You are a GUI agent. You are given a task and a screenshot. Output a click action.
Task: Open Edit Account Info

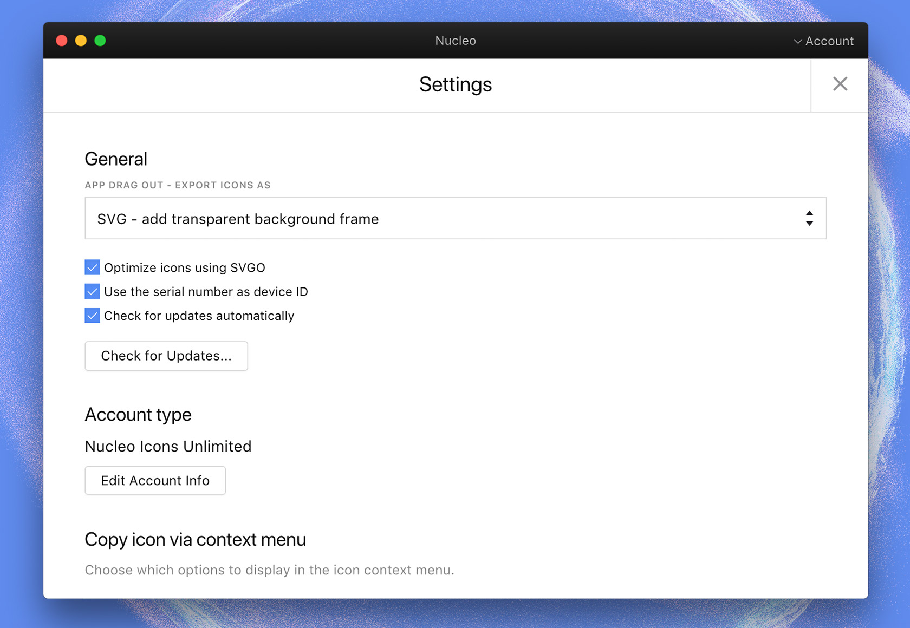pyautogui.click(x=155, y=480)
